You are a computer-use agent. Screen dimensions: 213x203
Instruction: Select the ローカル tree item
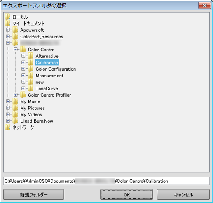point(20,17)
